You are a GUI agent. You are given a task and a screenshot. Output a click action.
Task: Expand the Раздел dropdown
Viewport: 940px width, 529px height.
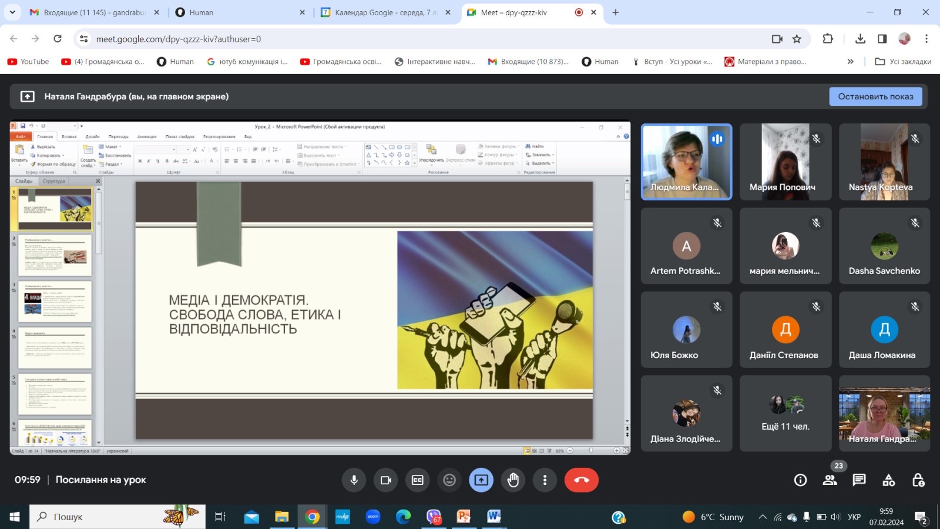click(111, 164)
